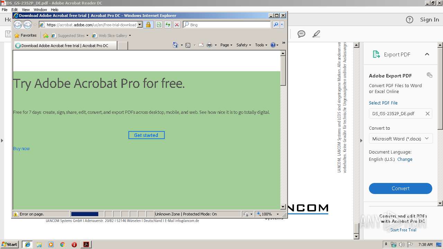
Task: Remove DS_GS-2352P_DE.pdf with the X
Action: [427, 113]
